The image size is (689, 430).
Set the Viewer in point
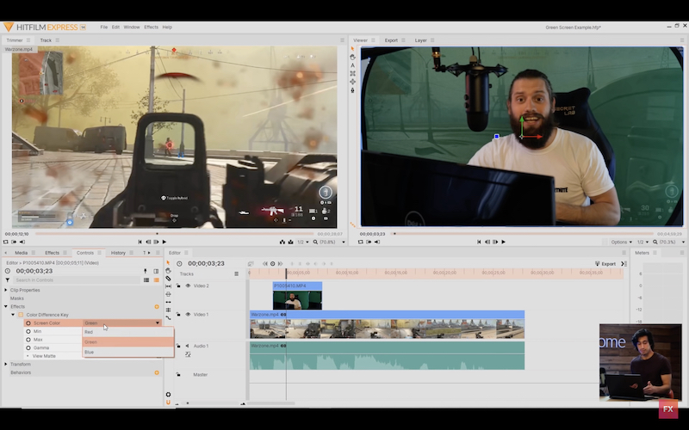[369, 242]
